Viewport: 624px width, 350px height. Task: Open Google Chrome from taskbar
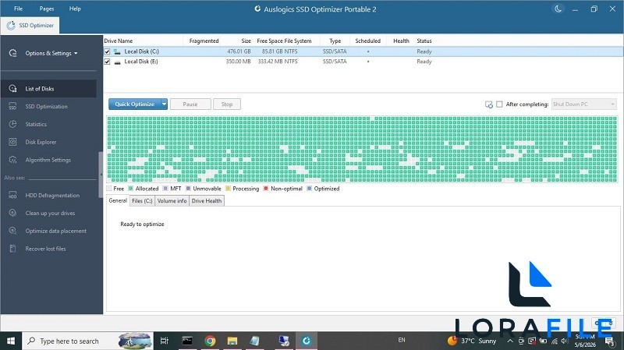pyautogui.click(x=210, y=341)
